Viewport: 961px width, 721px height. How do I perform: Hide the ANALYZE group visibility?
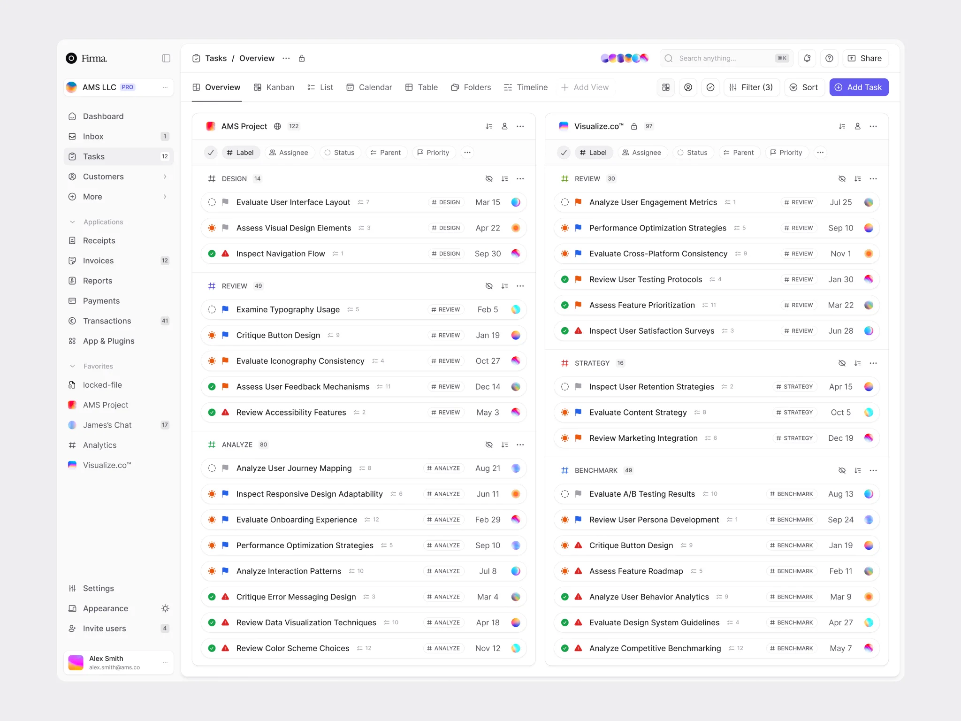489,445
